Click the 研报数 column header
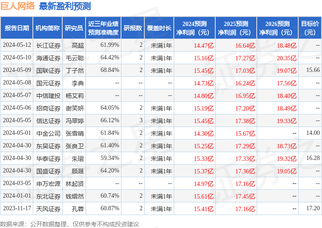The width and height of the screenshot is (322, 228). click(133, 28)
